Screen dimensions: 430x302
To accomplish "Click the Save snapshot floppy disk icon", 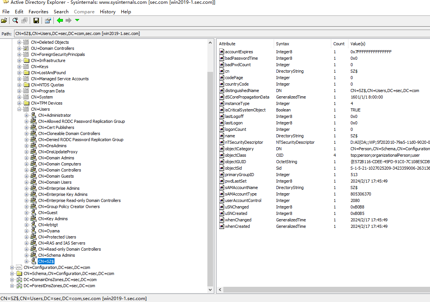I will pos(36,21).
